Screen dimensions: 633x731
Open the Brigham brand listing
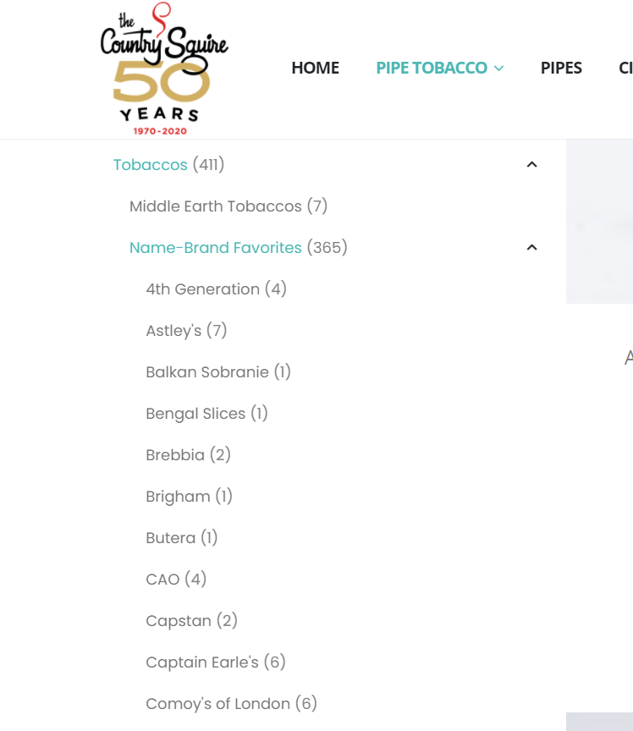[x=178, y=497]
